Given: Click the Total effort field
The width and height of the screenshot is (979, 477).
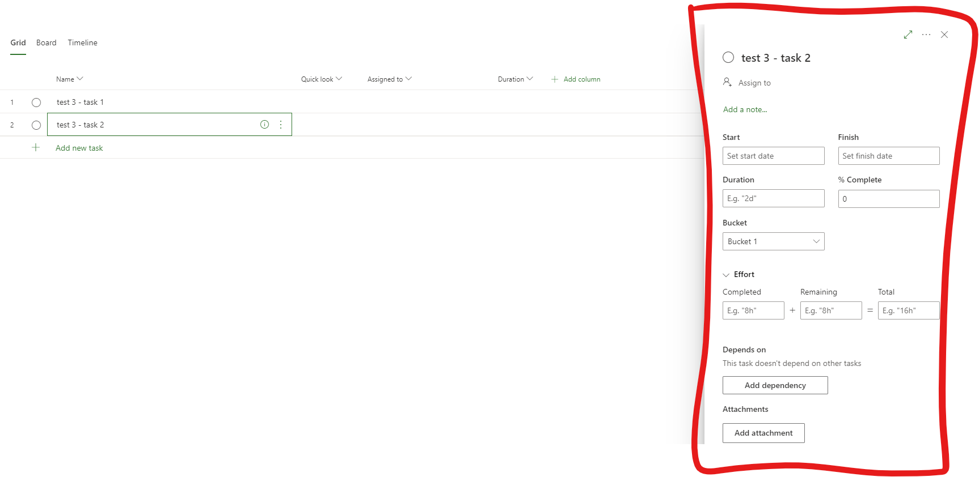Looking at the screenshot, I should (x=909, y=310).
